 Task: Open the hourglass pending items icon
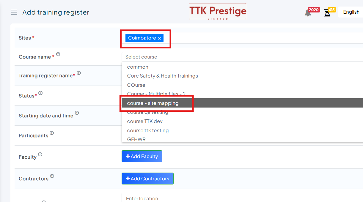(x=327, y=13)
